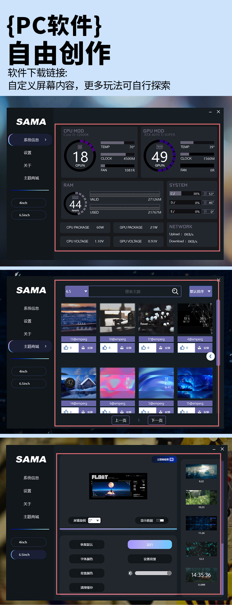This screenshot has width=232, height=605.
Task: Select the 12.3 theme thumbnail
Action: [201, 549]
